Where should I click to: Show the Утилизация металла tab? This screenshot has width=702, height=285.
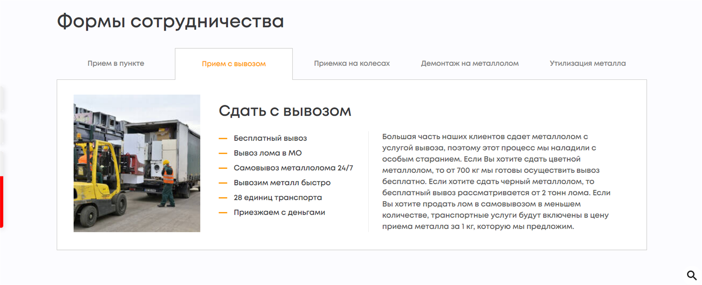[x=587, y=63]
